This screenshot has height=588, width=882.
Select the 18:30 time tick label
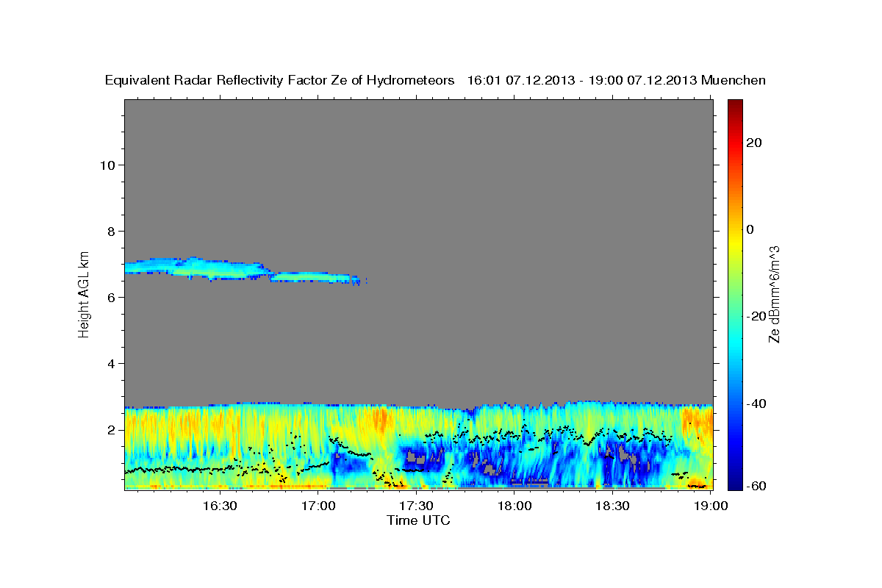click(x=612, y=506)
